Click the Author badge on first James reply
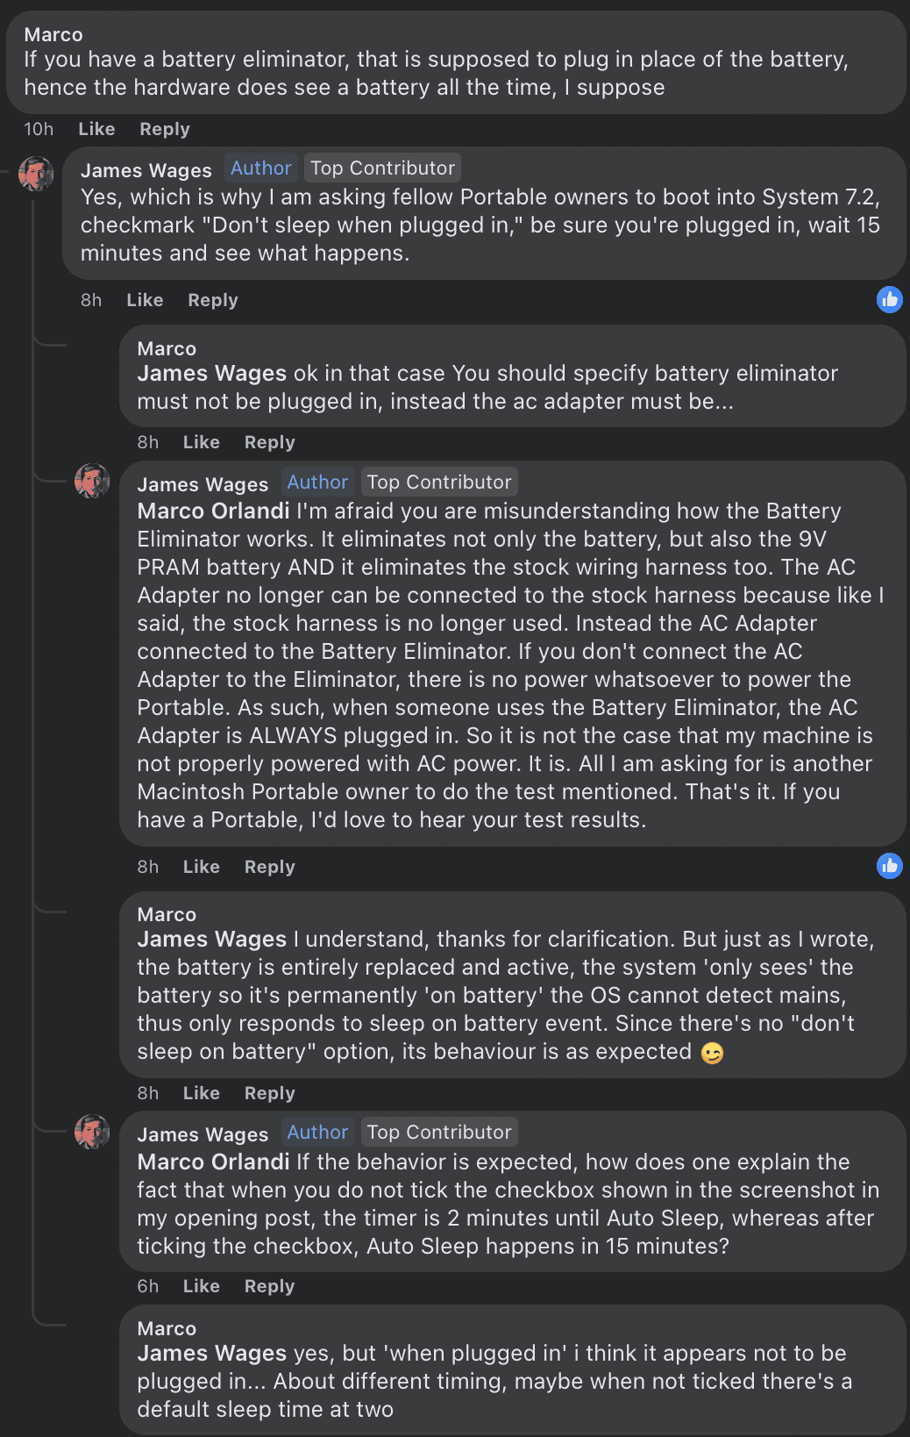Viewport: 910px width, 1437px height. pos(260,168)
